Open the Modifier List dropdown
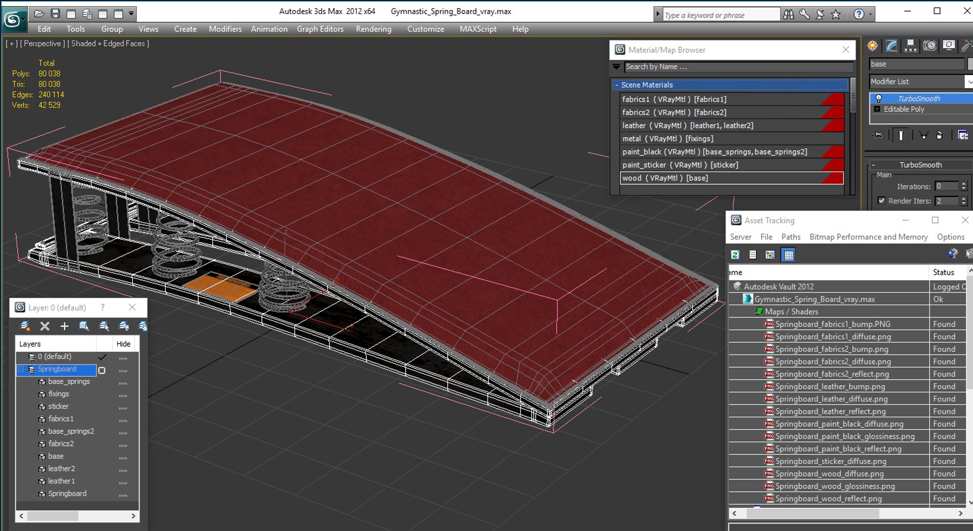Viewport: 973px width, 531px height. point(968,81)
